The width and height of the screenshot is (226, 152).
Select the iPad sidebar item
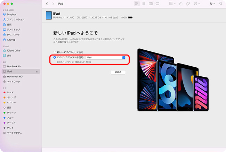21,71
